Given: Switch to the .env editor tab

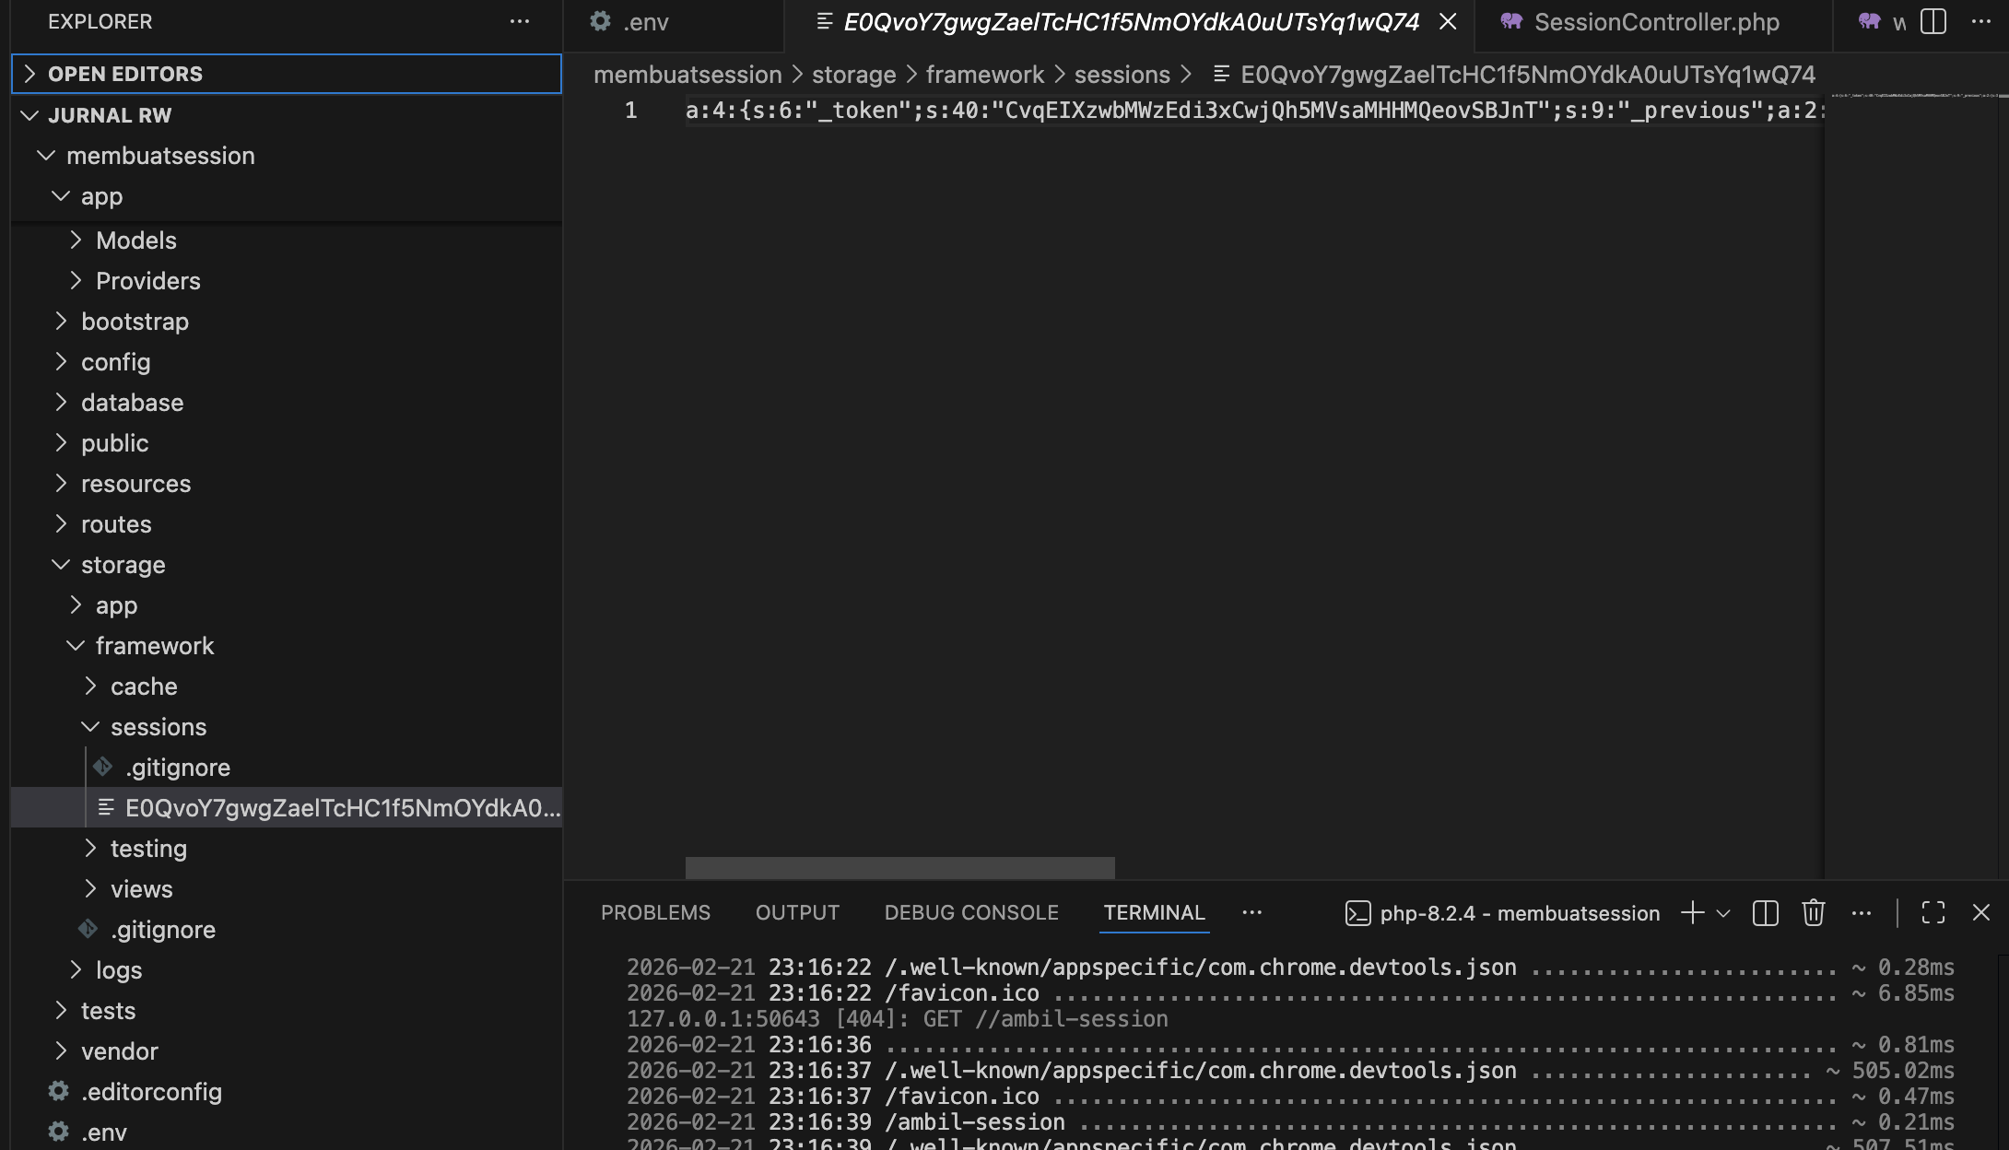Looking at the screenshot, I should click(645, 22).
